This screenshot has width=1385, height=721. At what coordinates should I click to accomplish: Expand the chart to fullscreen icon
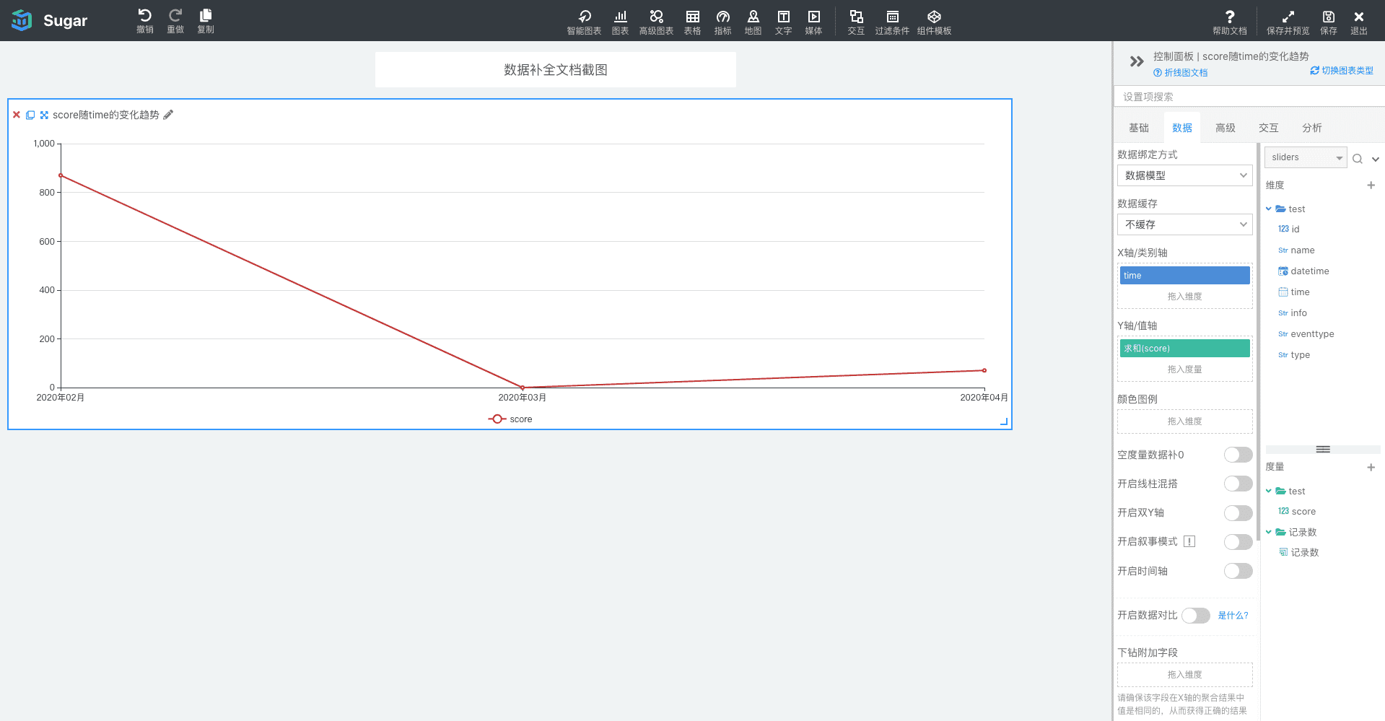[x=44, y=115]
